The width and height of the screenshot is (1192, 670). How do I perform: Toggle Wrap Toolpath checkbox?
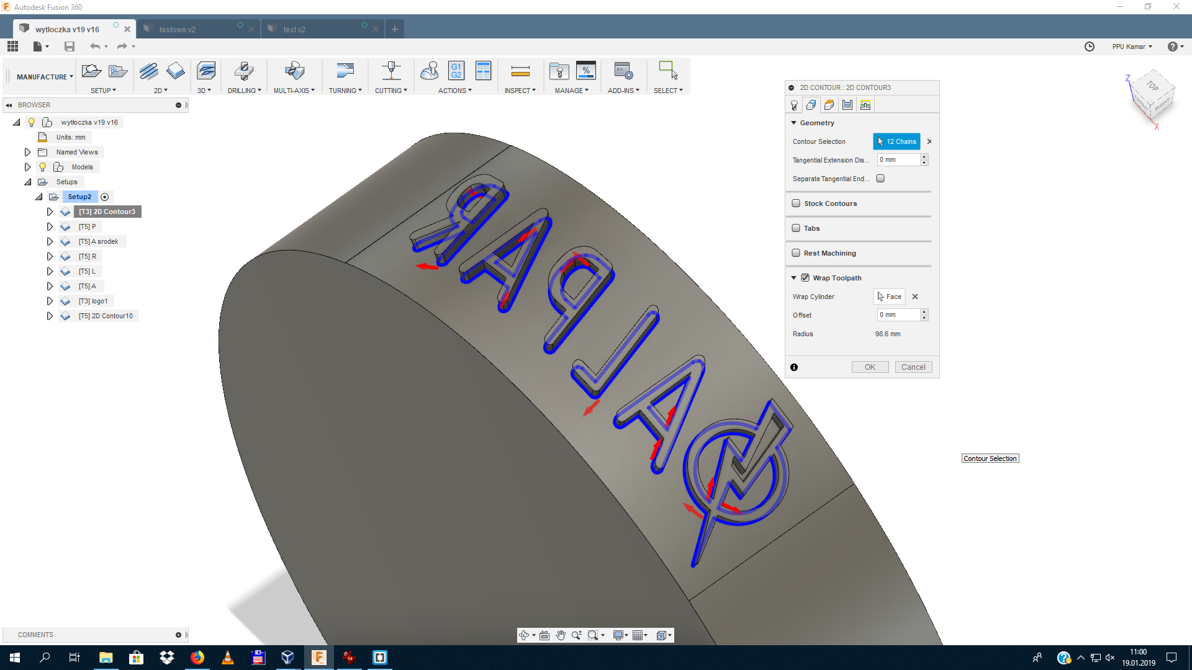805,277
